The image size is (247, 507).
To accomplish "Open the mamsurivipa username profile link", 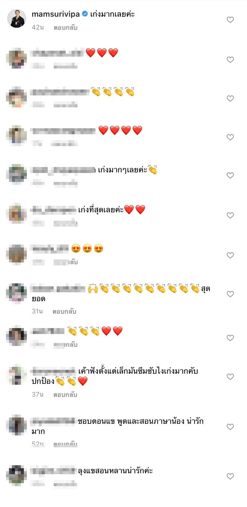I will pos(56,14).
